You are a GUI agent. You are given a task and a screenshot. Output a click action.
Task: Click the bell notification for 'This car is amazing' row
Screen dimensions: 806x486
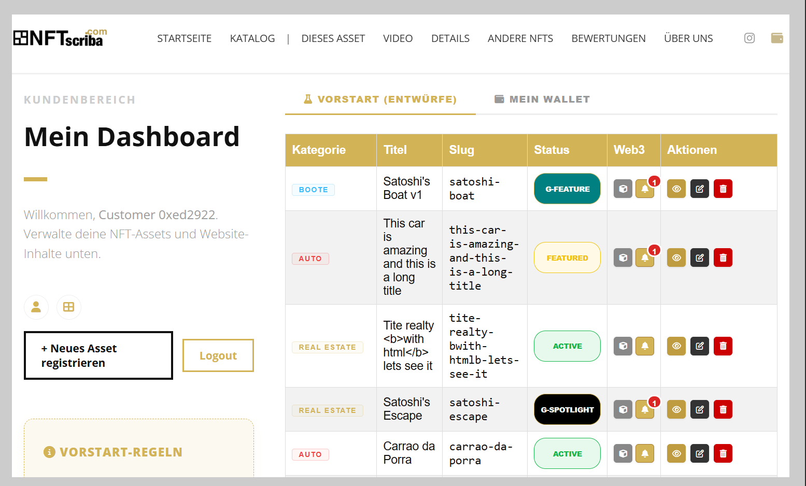click(645, 258)
